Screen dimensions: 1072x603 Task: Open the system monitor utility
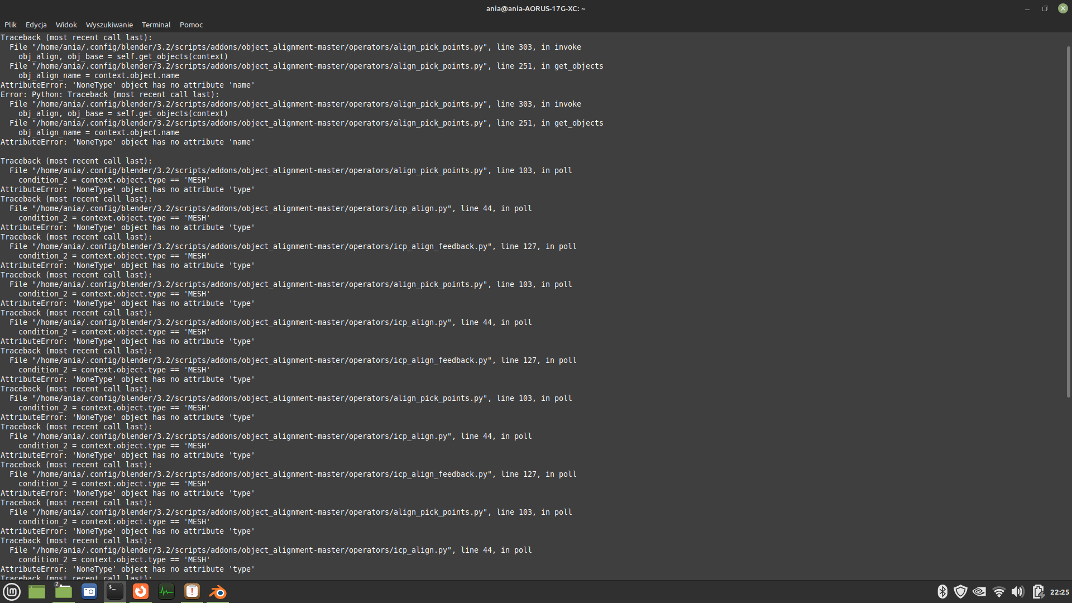point(166,591)
